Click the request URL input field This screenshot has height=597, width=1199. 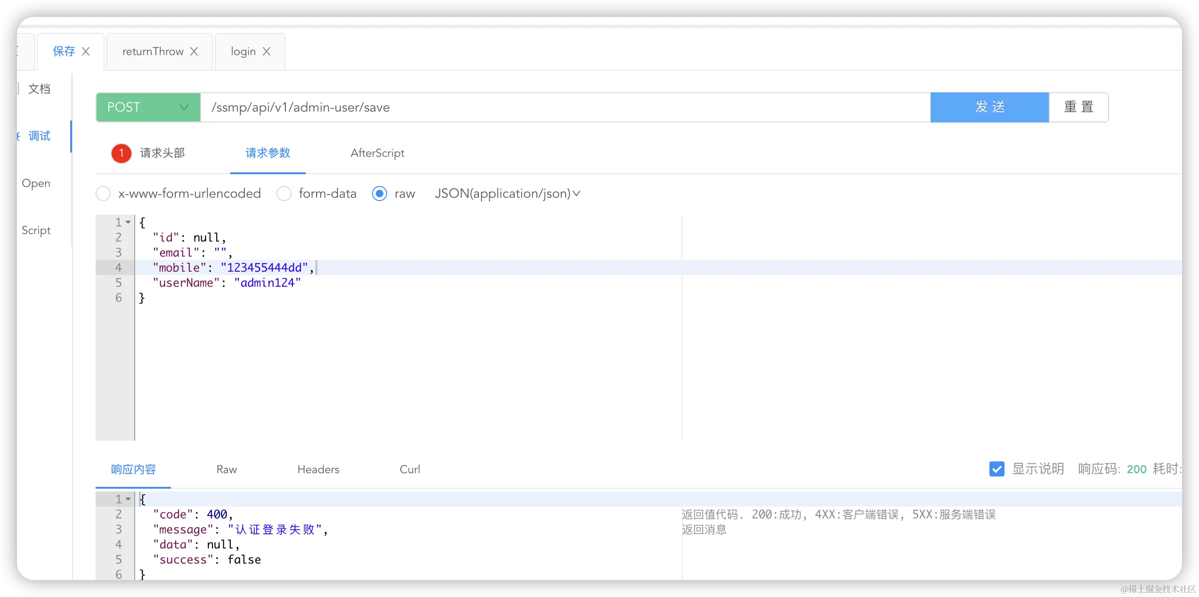pos(565,107)
